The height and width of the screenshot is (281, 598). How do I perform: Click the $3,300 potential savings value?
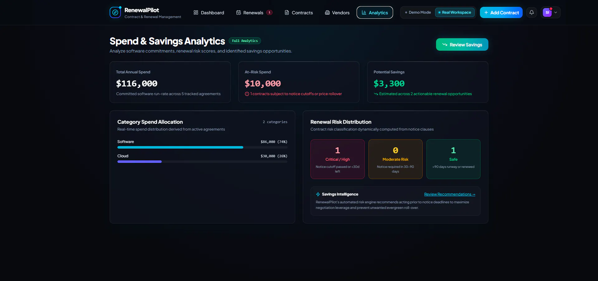tap(389, 84)
